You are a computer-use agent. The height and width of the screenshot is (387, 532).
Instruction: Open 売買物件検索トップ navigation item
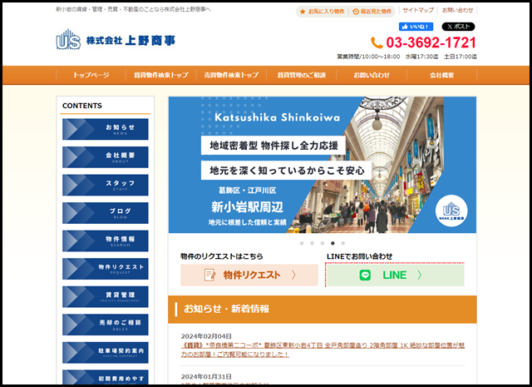click(231, 75)
